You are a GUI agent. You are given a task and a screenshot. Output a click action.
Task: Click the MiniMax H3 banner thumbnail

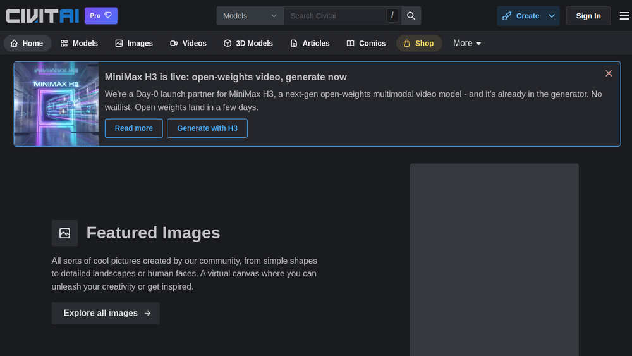(56, 104)
